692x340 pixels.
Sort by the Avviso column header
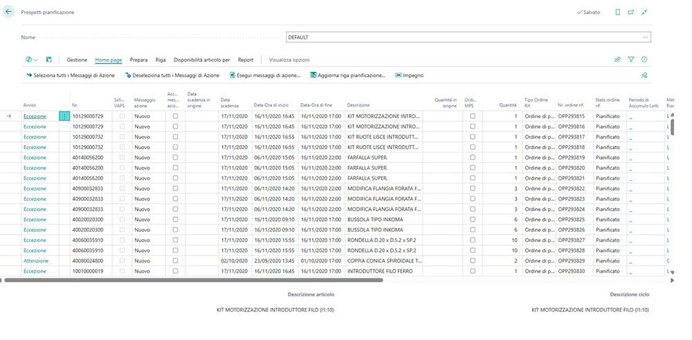click(30, 106)
